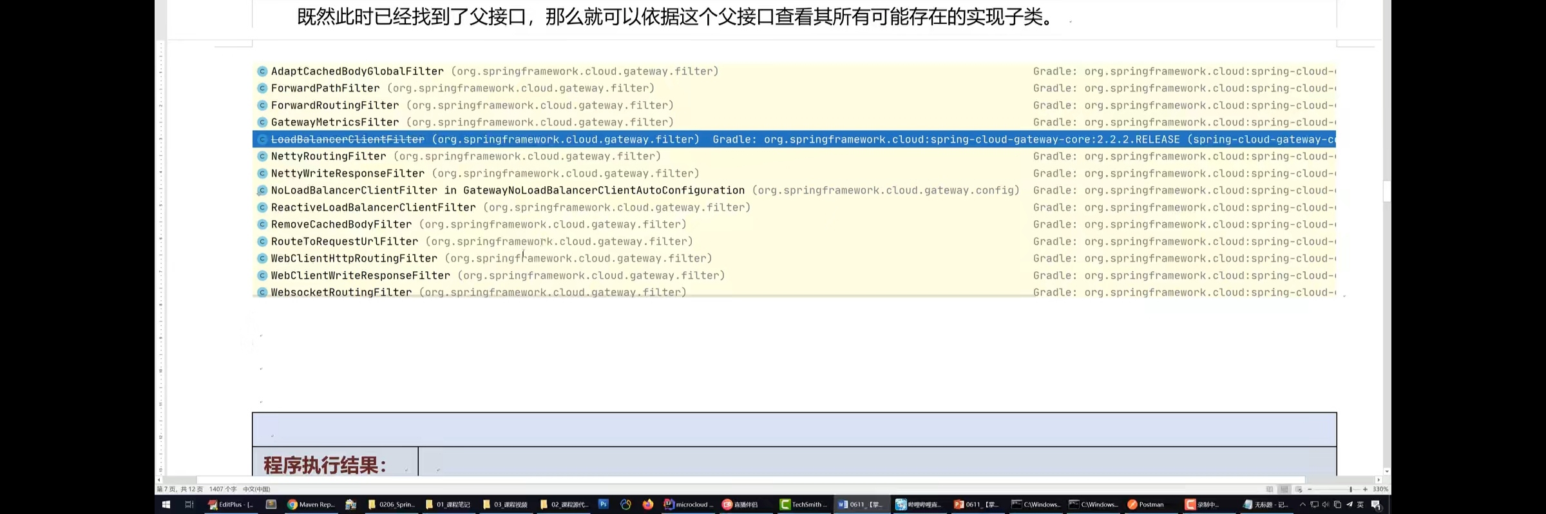
Task: Click the page count 第7页 共12页
Action: (180, 489)
